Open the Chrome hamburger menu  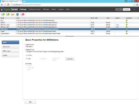[137, 5]
